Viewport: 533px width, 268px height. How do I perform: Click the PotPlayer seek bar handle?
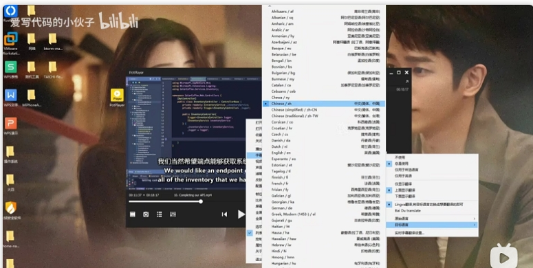click(201, 201)
